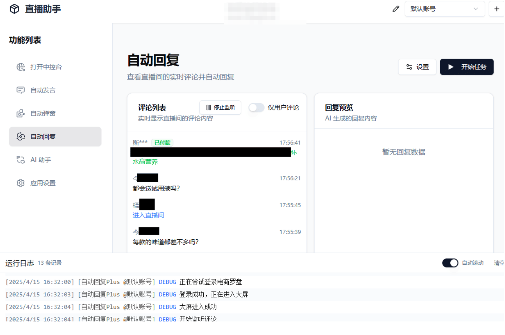Image resolution: width=505 pixels, height=335 pixels.
Task: Click the globe icon beside 打开中控台
Action: (x=21, y=67)
